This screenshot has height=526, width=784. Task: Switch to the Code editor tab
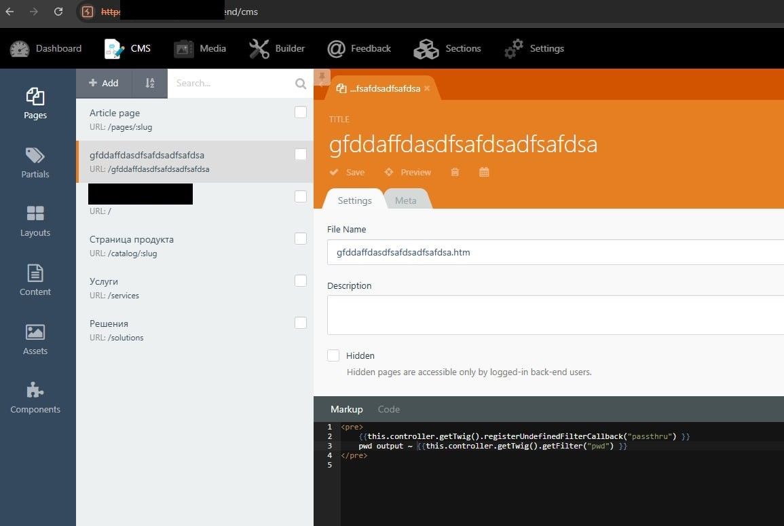[x=388, y=409]
